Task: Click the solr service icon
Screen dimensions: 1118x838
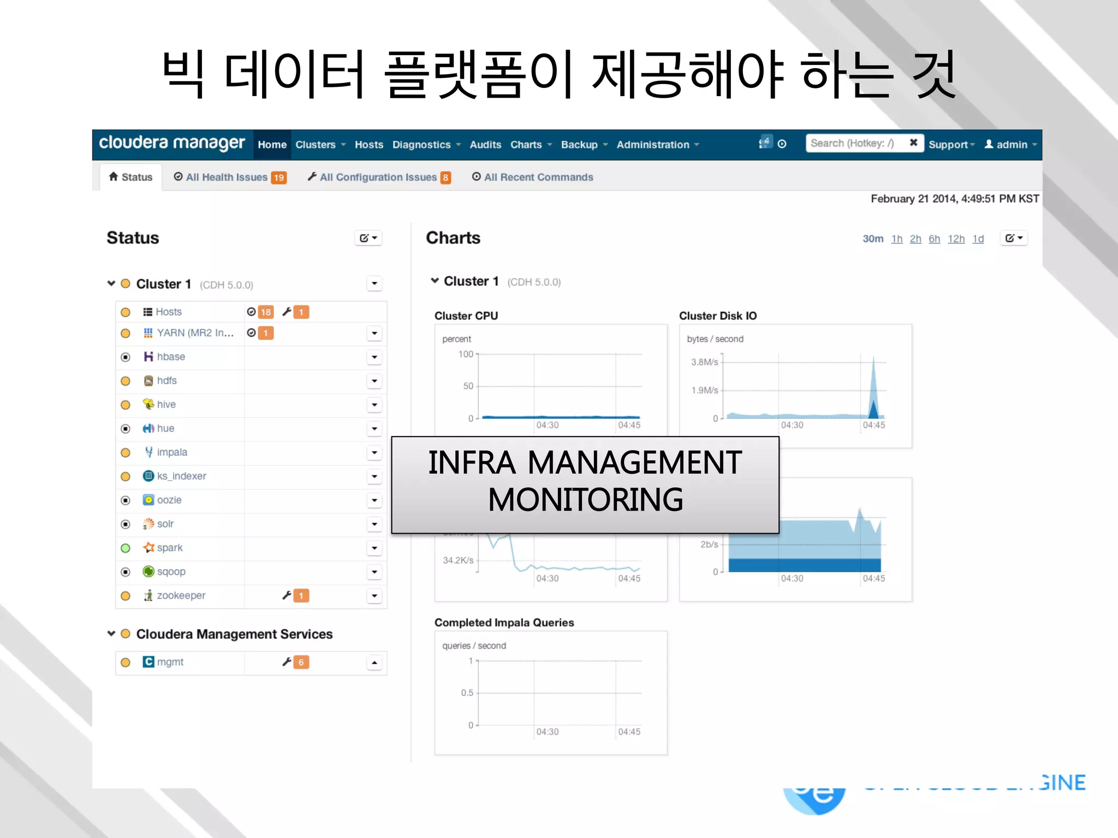Action: coord(148,524)
